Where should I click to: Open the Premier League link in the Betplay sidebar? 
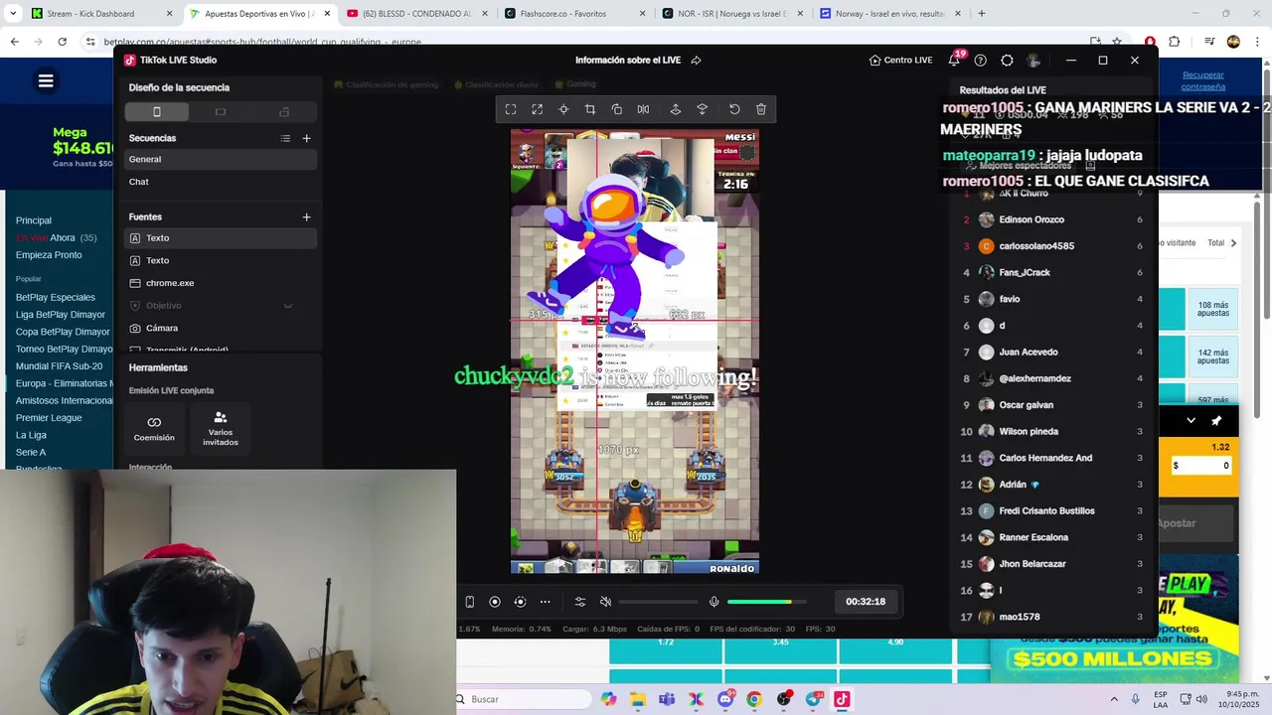pyautogui.click(x=49, y=418)
